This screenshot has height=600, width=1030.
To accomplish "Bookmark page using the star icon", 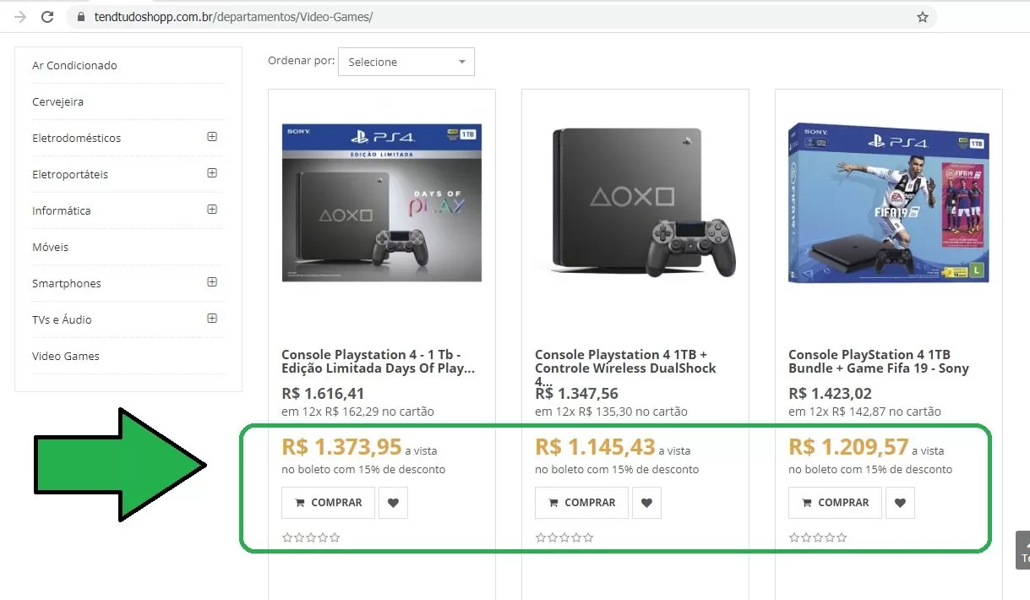I will click(x=923, y=17).
